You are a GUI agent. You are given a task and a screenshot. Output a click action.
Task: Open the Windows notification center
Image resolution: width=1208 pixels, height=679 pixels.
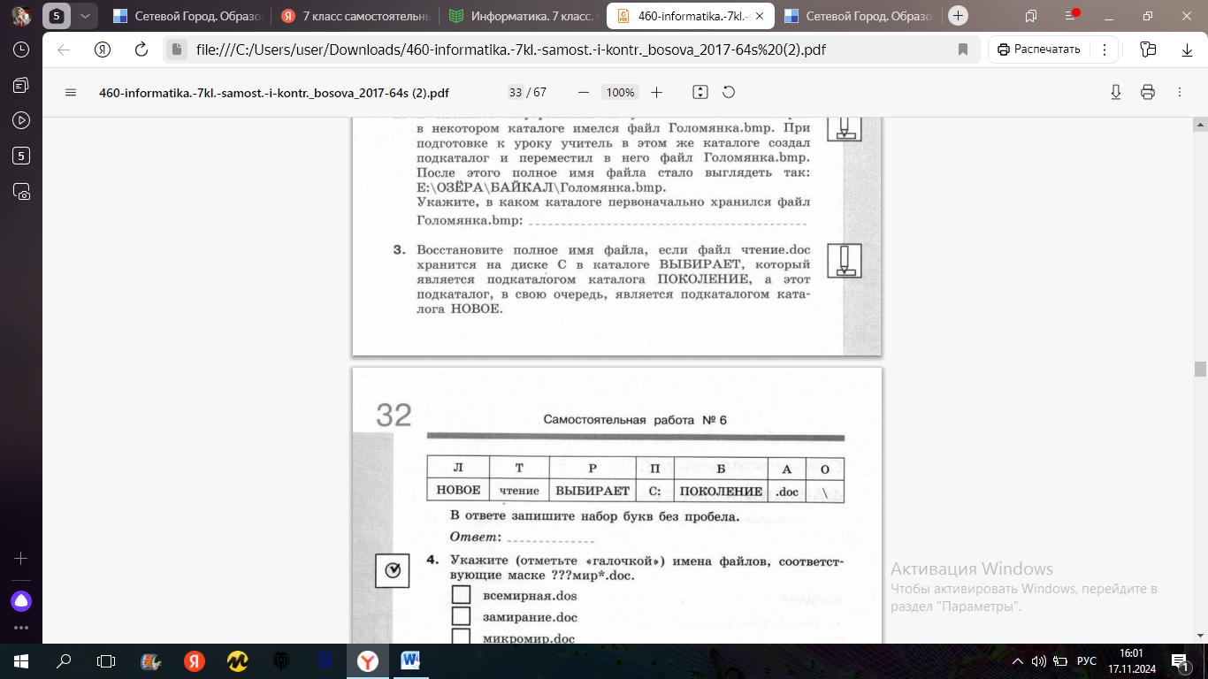point(1181,661)
